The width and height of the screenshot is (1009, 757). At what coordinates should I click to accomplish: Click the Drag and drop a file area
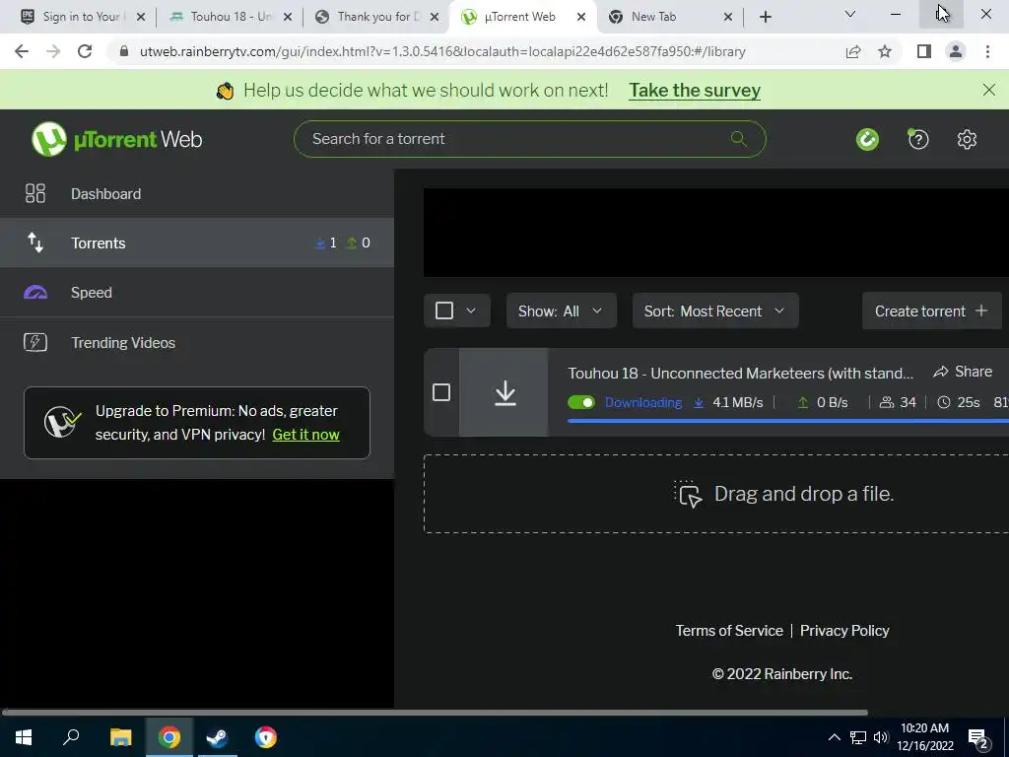click(716, 494)
